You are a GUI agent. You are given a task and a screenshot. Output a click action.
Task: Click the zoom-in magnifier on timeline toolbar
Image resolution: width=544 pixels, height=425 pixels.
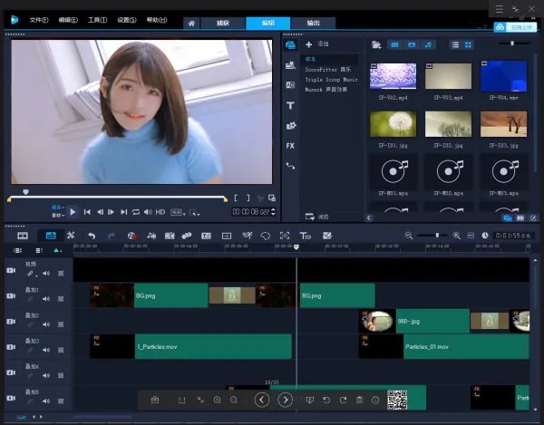456,236
